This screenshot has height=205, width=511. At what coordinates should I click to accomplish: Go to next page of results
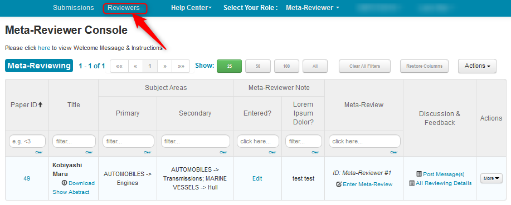pyautogui.click(x=164, y=66)
